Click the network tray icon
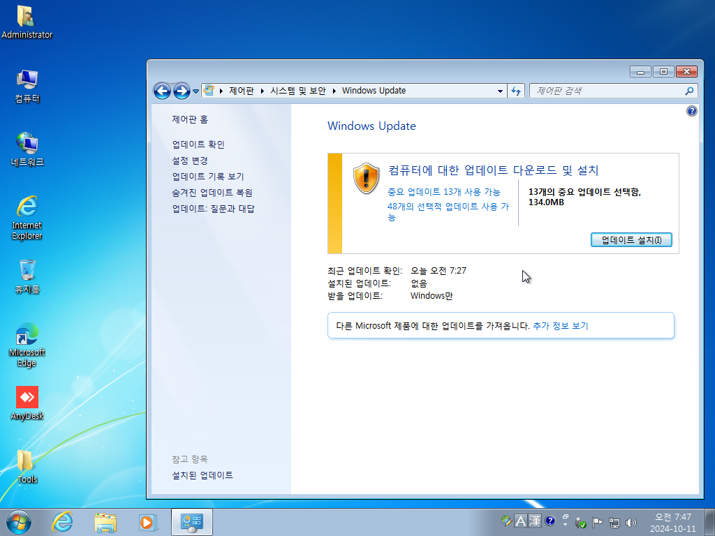The height and width of the screenshot is (536, 715). coord(614,522)
